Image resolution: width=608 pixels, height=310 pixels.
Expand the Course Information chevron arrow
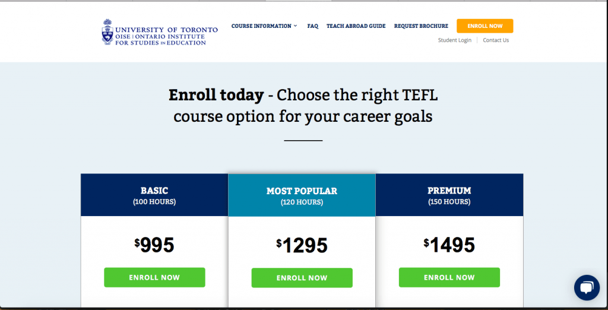(x=296, y=26)
